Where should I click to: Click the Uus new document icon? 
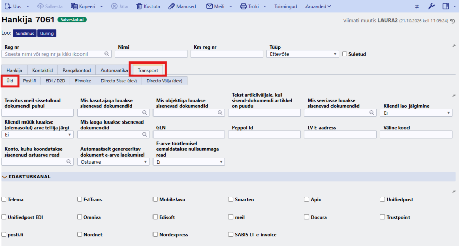coord(8,6)
